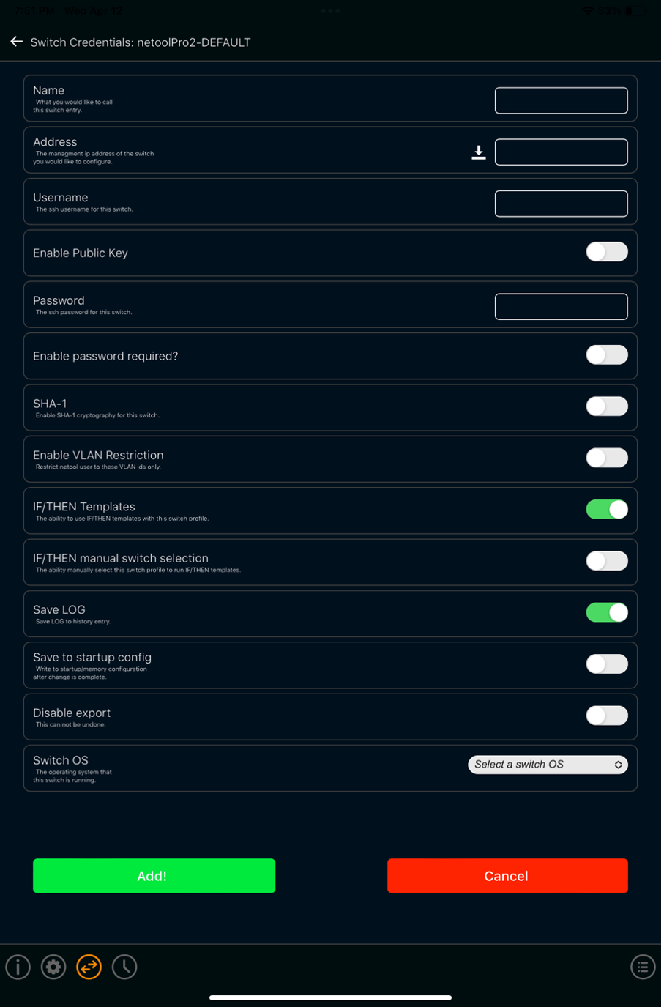Click the Username text field
This screenshot has width=664, height=1007.
(x=561, y=204)
